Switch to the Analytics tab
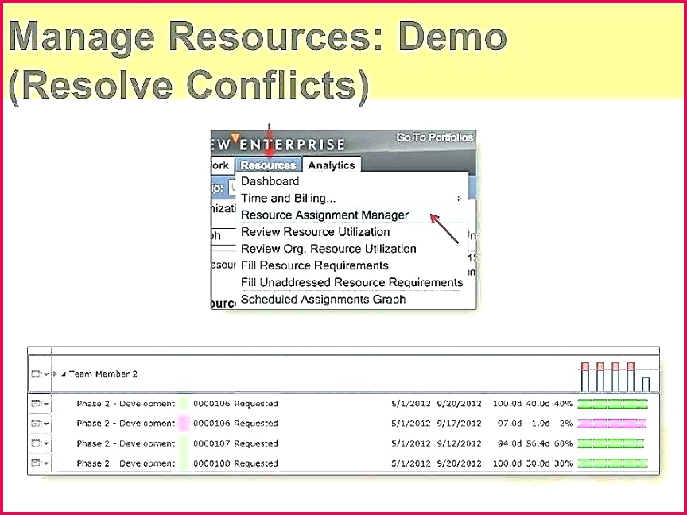 (332, 165)
